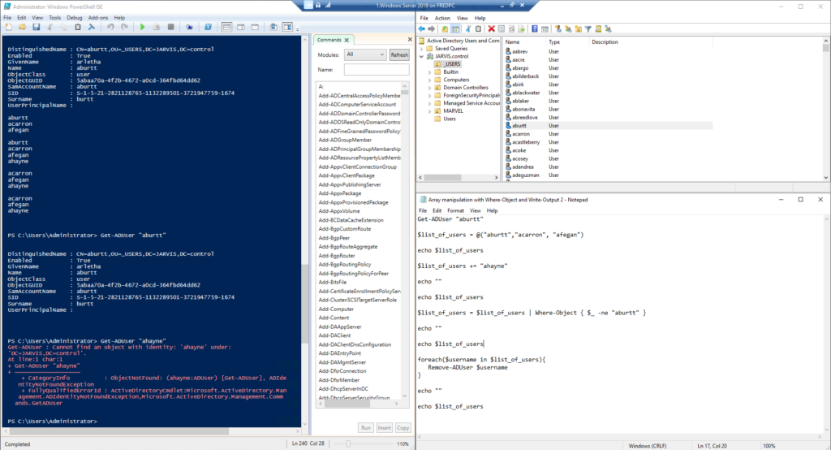Click Run Selection icon in ISE toolbar
The width and height of the screenshot is (831, 450).
point(157,27)
